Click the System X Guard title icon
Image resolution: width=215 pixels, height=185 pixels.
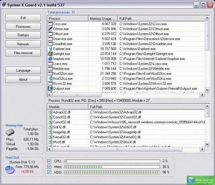(4, 5)
